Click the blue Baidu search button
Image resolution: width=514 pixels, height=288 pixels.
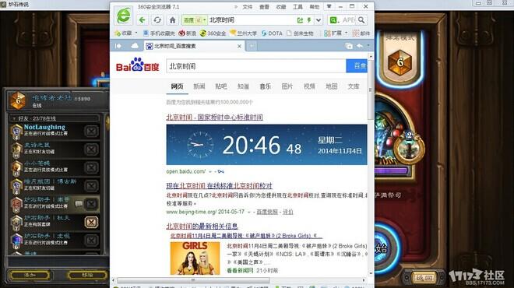point(357,66)
